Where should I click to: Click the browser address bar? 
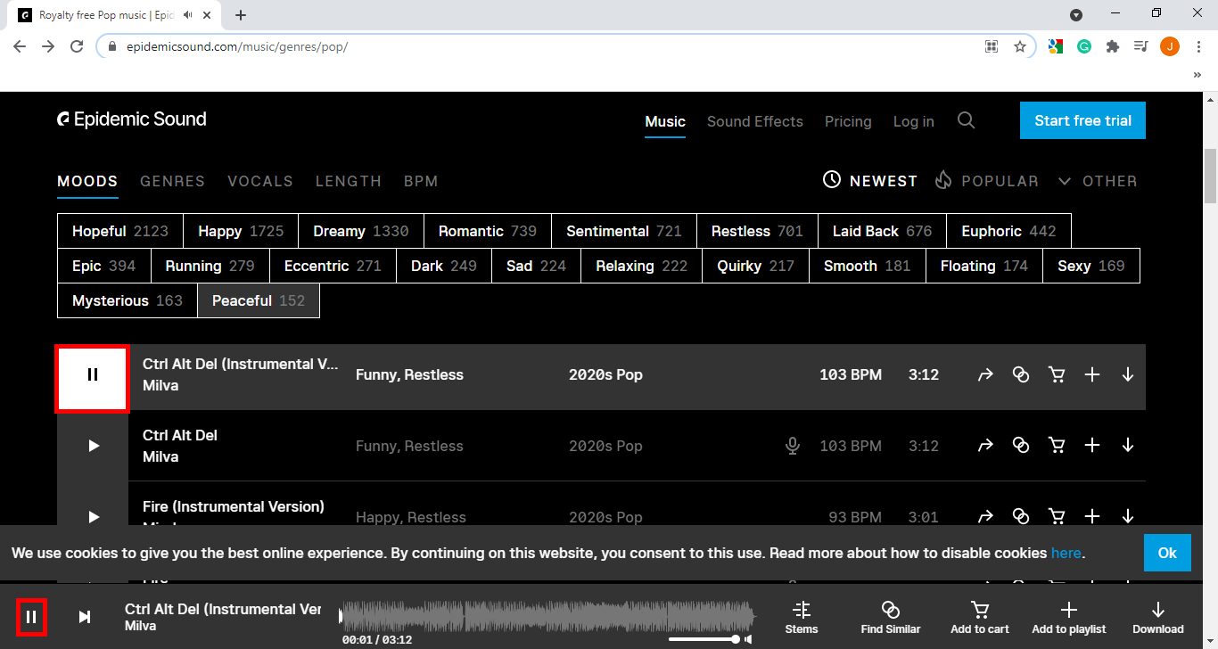(x=544, y=46)
